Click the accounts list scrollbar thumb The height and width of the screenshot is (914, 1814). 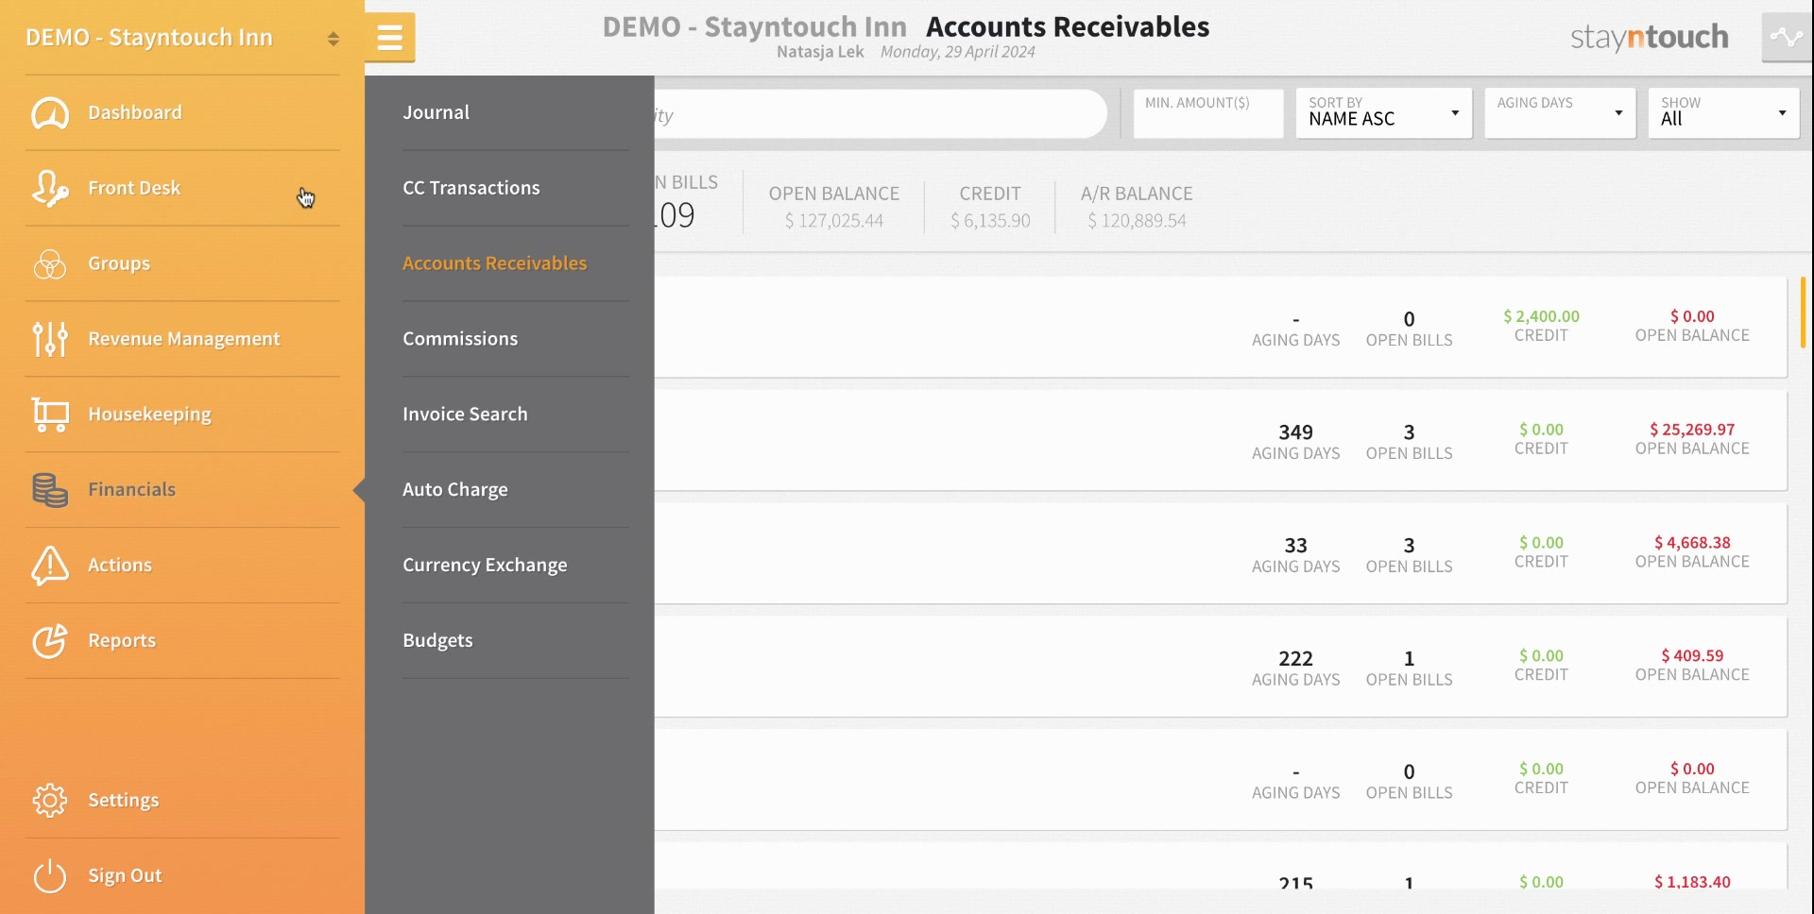click(x=1803, y=312)
